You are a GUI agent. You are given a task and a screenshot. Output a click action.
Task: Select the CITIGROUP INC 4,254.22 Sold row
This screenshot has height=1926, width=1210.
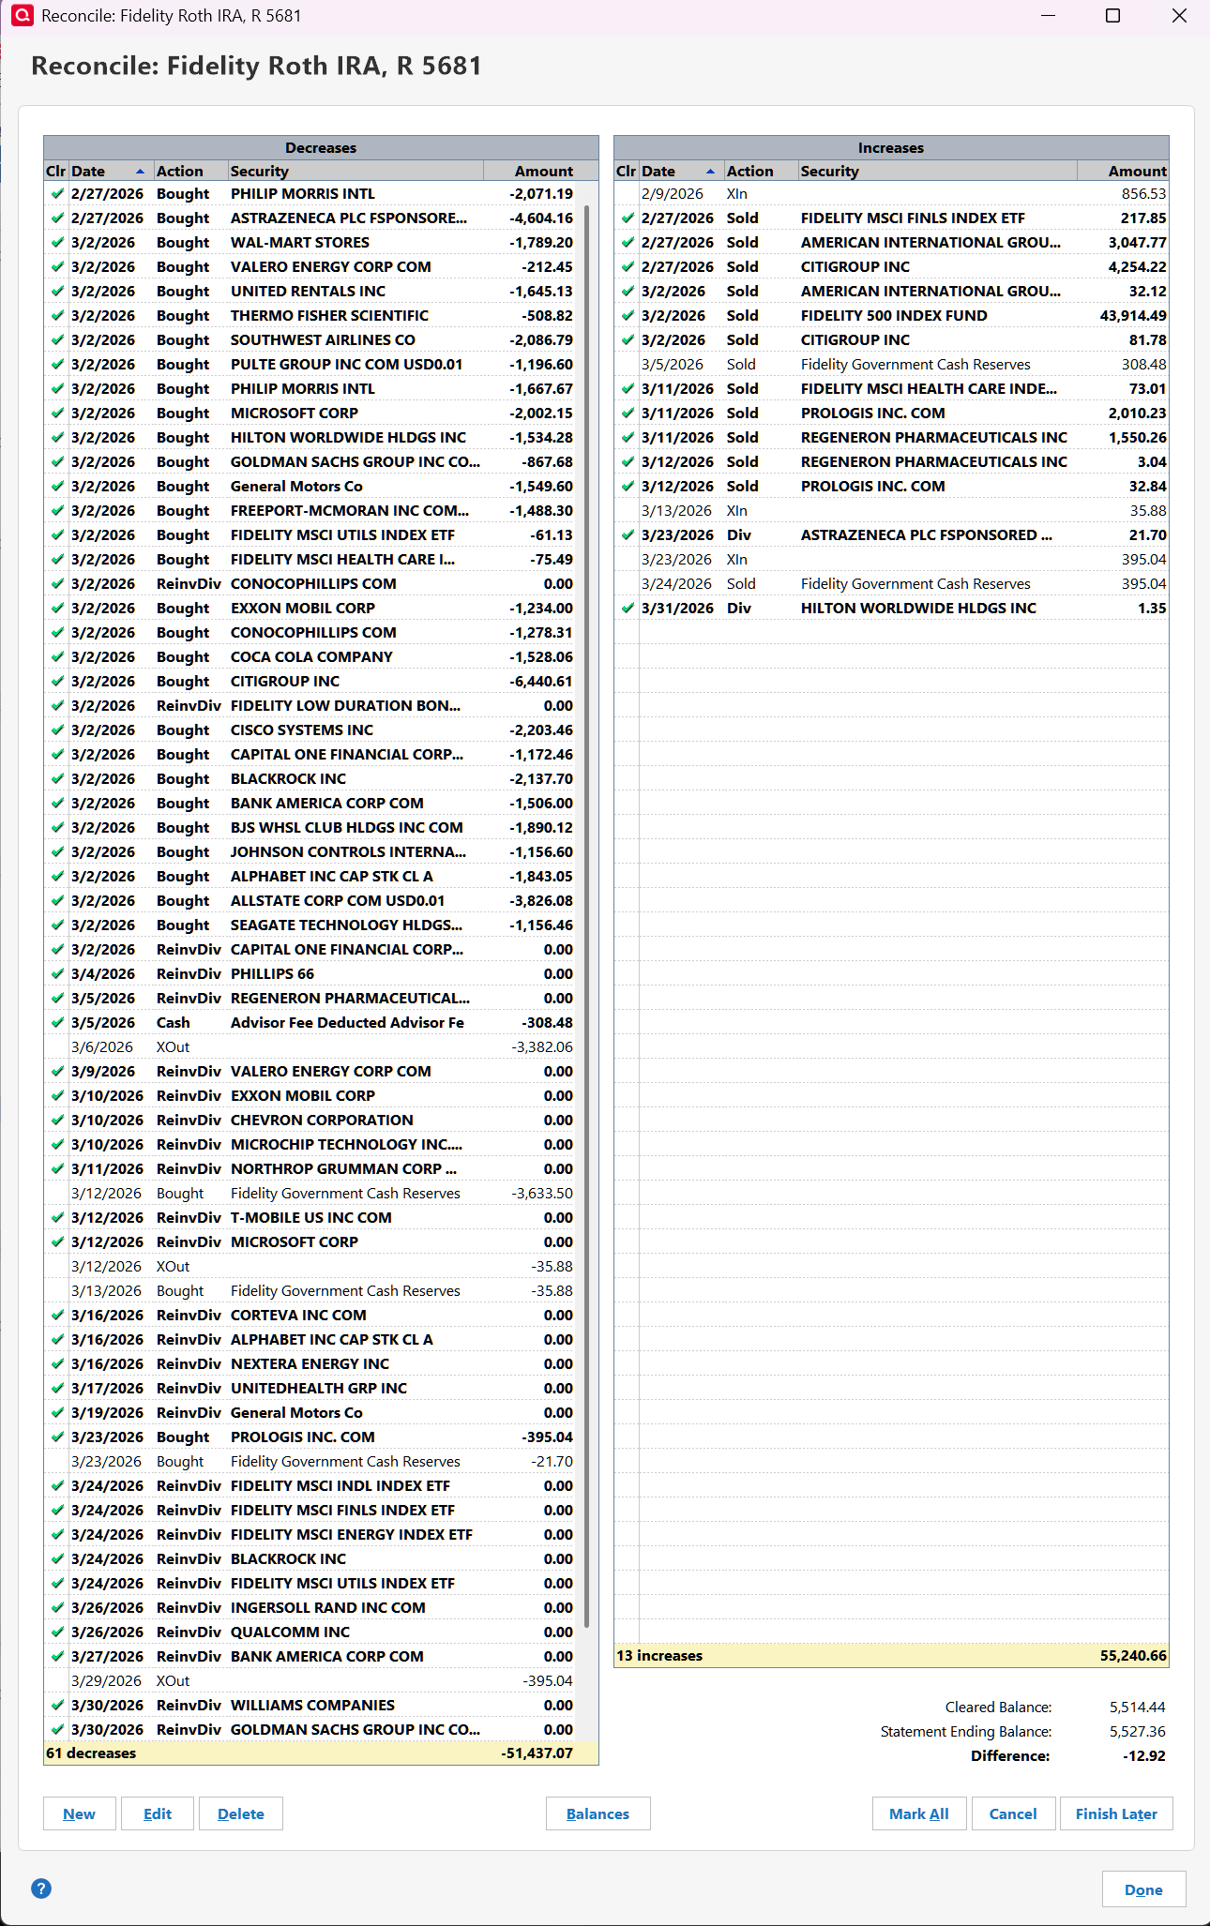coord(891,266)
